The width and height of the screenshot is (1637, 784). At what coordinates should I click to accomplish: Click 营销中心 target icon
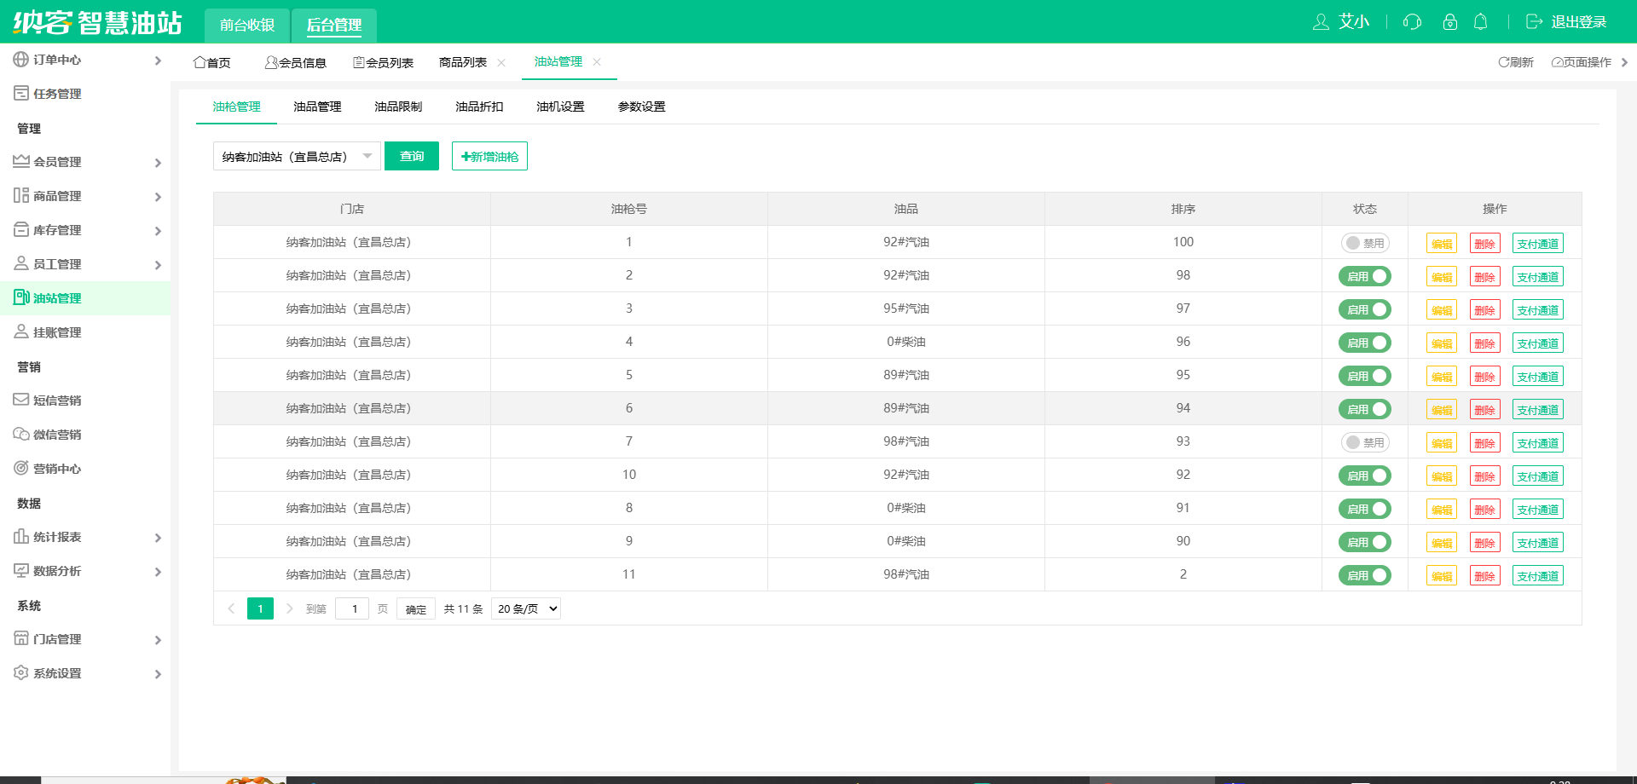[21, 468]
